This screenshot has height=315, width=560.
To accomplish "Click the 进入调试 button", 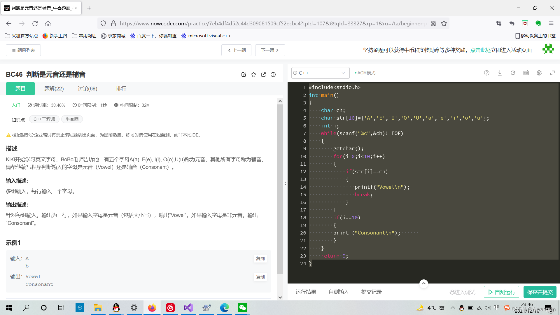I will point(463,292).
